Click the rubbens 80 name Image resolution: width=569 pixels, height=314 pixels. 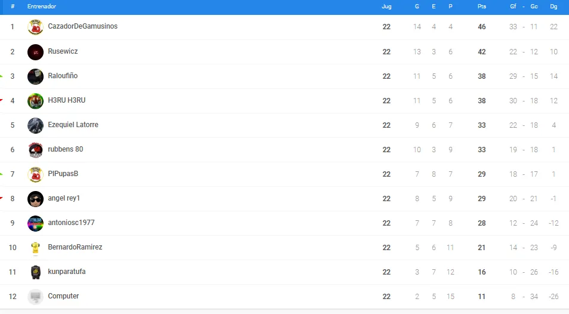pyautogui.click(x=65, y=149)
